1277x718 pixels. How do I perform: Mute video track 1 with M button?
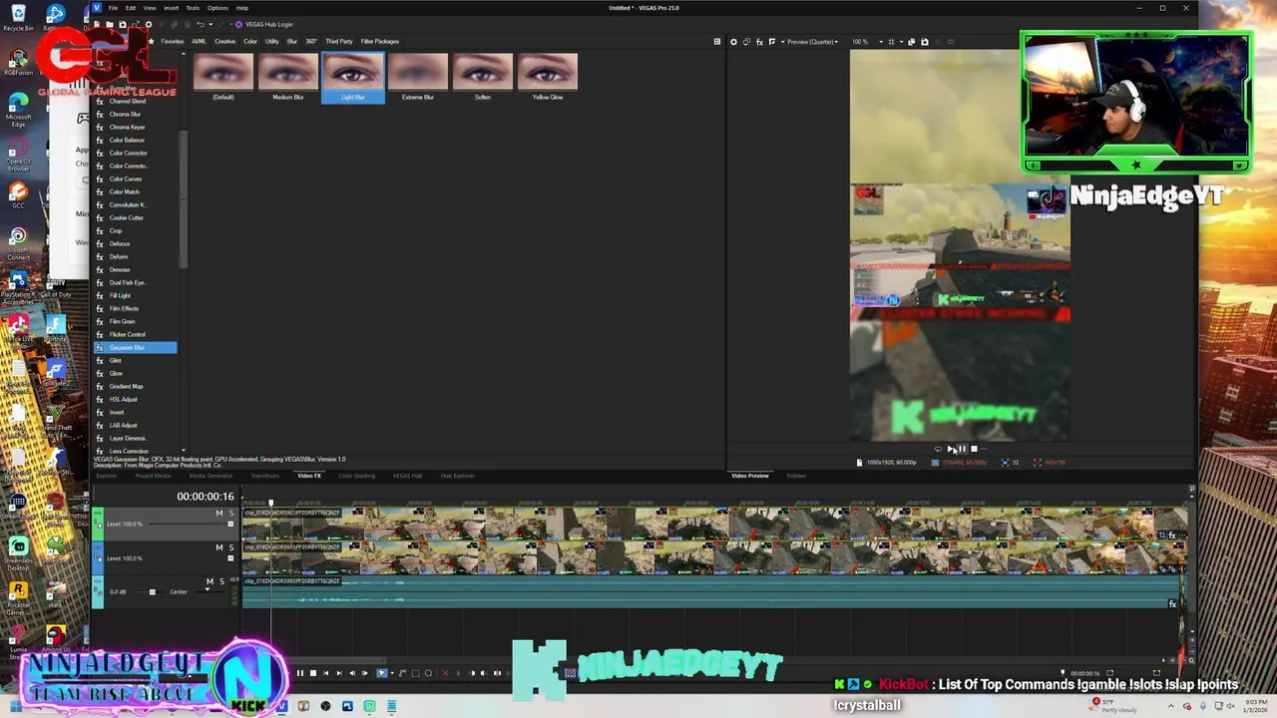pos(219,514)
